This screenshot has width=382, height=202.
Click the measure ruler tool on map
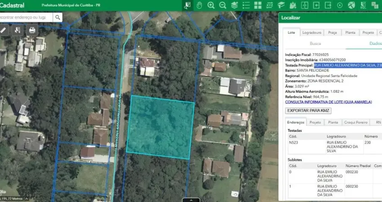point(3,30)
